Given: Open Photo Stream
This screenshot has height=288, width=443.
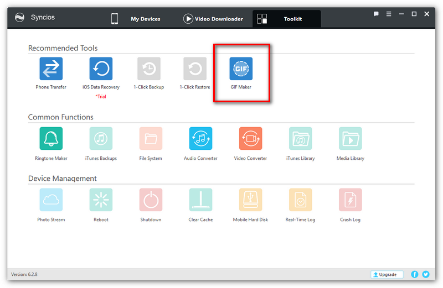Looking at the screenshot, I should [51, 200].
